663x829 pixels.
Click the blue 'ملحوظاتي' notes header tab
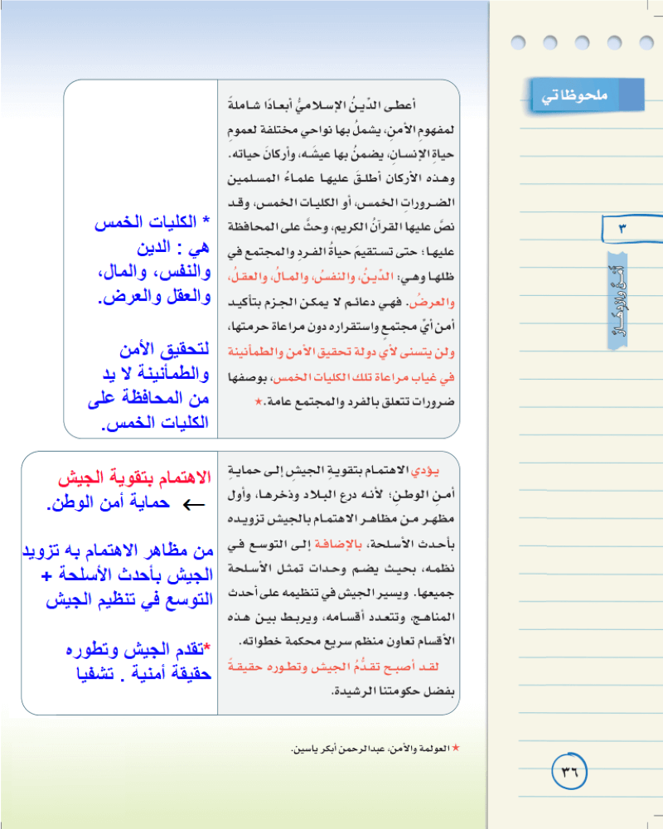pos(586,95)
